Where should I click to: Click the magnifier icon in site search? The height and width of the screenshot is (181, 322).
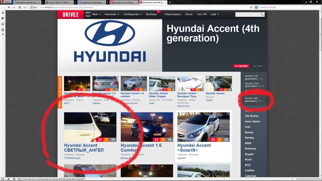point(262,14)
